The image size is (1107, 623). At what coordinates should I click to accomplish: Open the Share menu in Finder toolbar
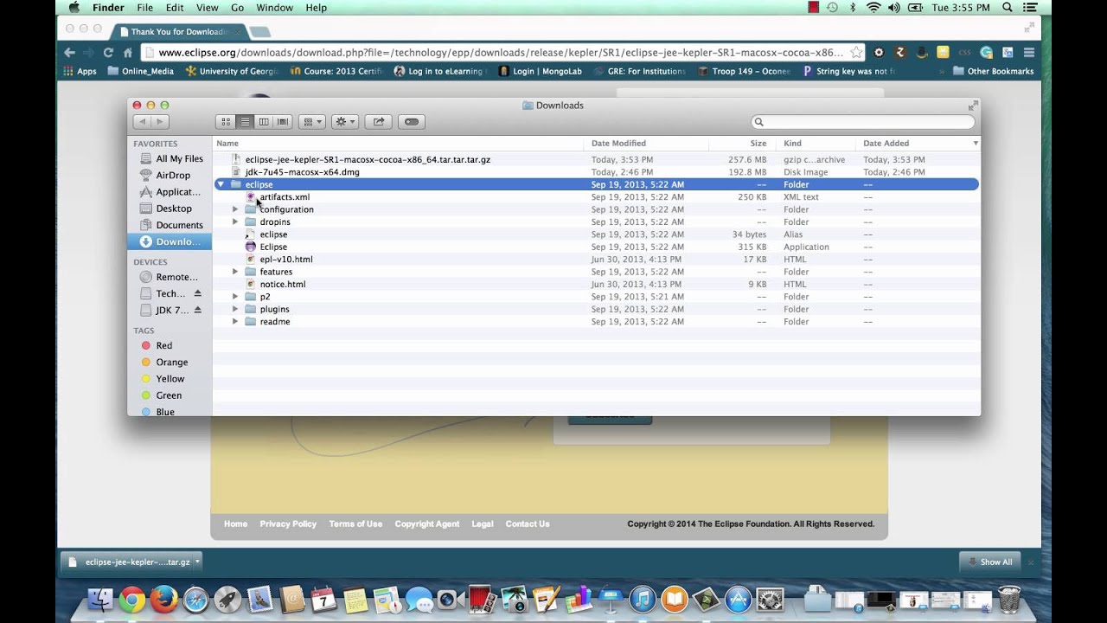coord(378,121)
